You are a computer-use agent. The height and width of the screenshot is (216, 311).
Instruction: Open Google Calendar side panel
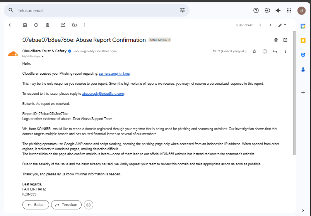pos(303,26)
